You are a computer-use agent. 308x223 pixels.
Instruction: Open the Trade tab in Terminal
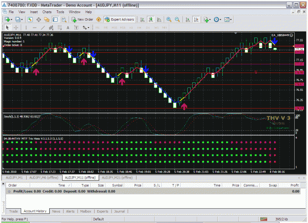(13, 211)
